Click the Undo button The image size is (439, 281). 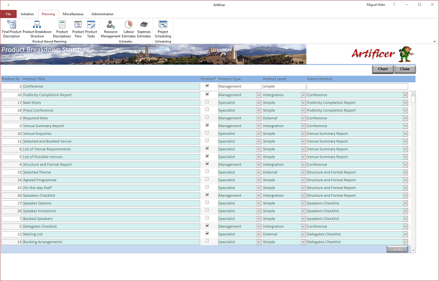pos(397,249)
